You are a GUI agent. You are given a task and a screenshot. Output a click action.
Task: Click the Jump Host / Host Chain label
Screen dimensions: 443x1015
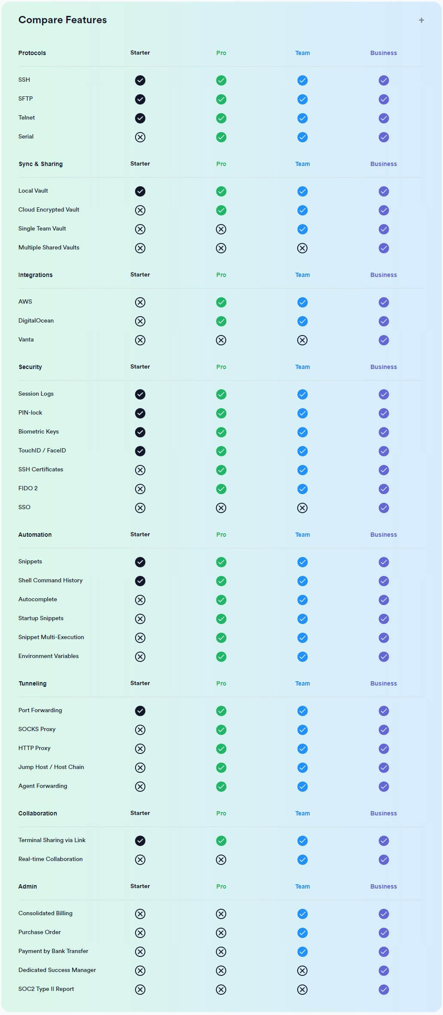tap(51, 767)
